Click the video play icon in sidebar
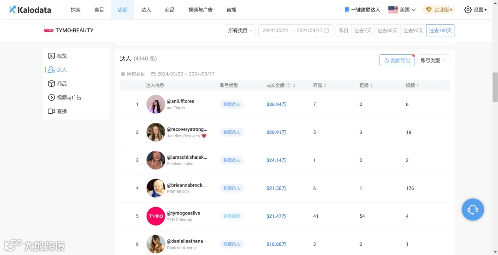The height and width of the screenshot is (255, 498). pos(52,98)
